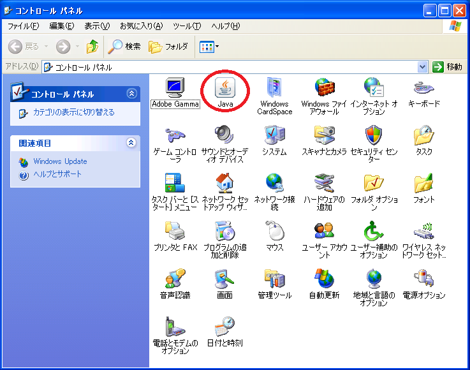Expand the address bar dropdown
Image resolution: width=470 pixels, height=370 pixels.
point(423,67)
